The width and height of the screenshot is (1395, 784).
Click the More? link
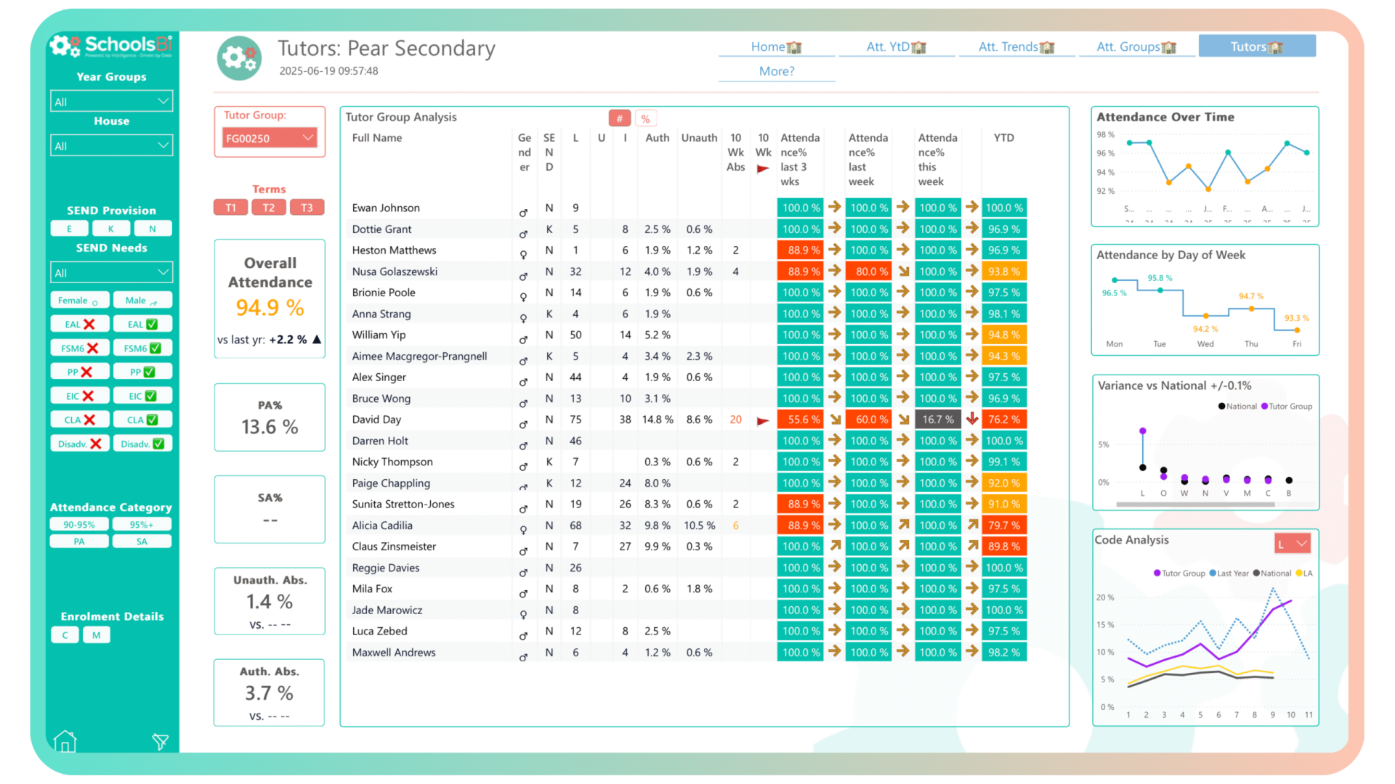[x=776, y=71]
